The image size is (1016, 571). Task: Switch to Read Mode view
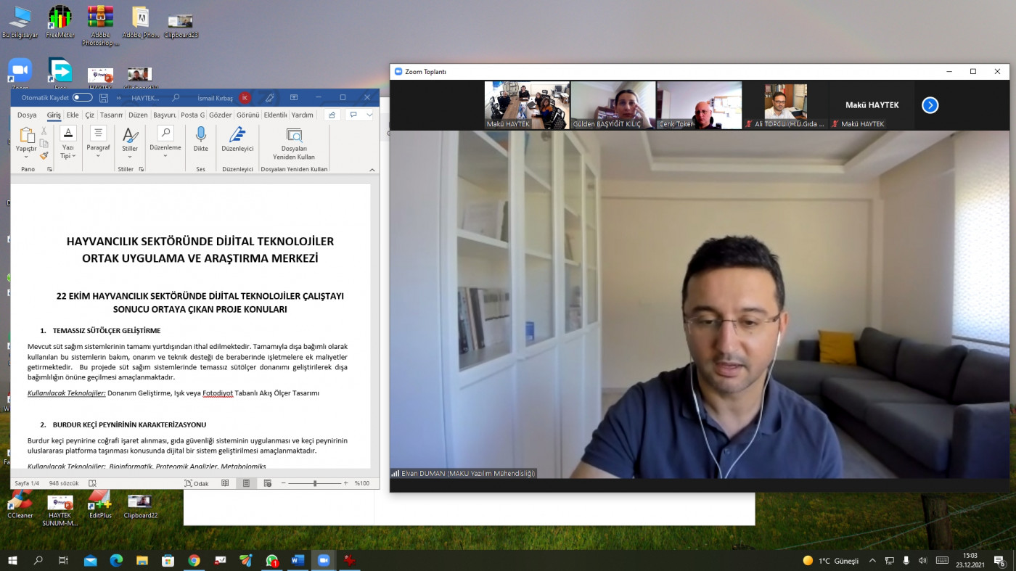(225, 483)
